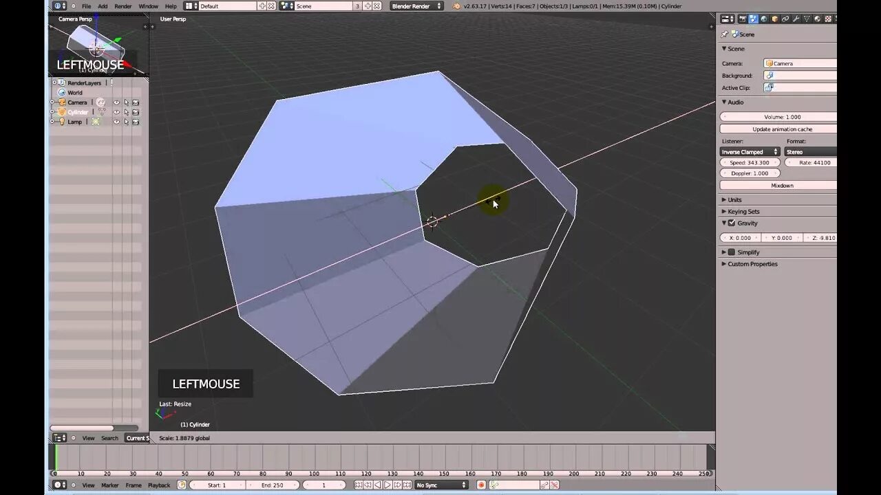Add new scene with plus icon
Image resolution: width=881 pixels, height=495 pixels.
(368, 5)
